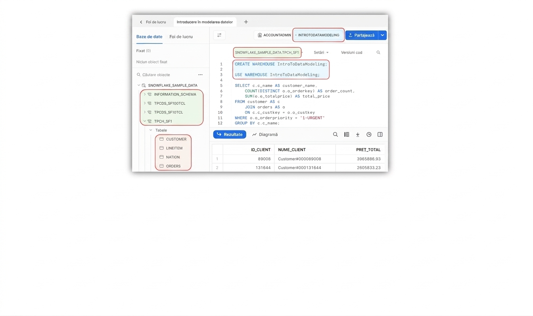The width and height of the screenshot is (533, 316).
Task: Click the '1-URGENT' string in the query
Action: [x=313, y=118]
